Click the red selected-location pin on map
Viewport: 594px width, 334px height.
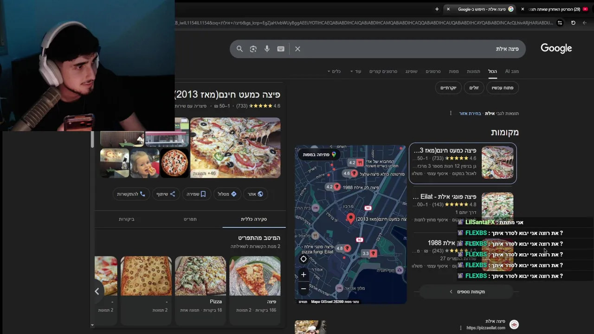tap(350, 218)
